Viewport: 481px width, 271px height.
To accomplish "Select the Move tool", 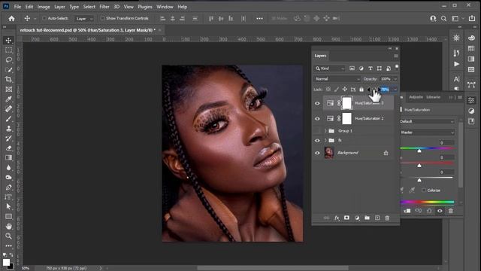I will [x=8, y=40].
